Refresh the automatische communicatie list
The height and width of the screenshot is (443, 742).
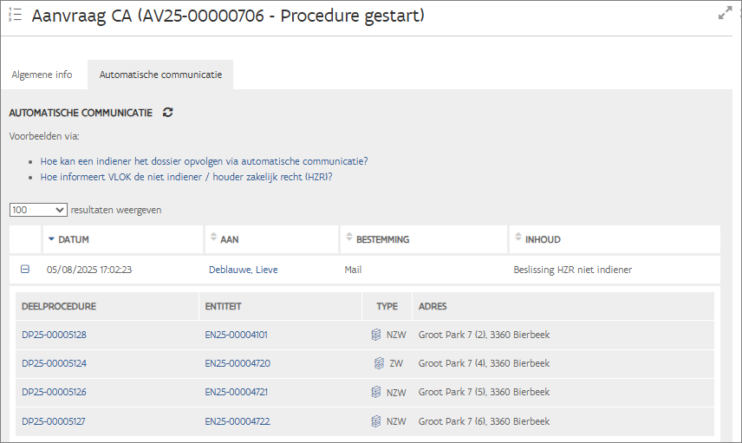(x=168, y=113)
